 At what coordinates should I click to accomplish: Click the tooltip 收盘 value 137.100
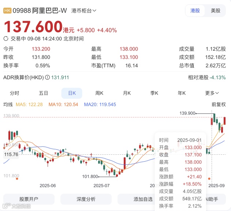click(x=193, y=155)
